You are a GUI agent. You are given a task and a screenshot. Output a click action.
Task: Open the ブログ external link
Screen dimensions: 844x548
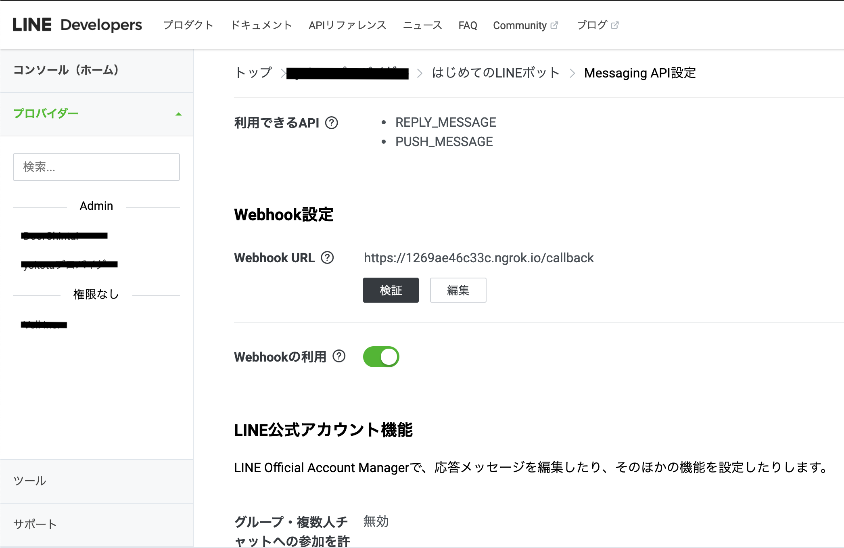click(597, 25)
